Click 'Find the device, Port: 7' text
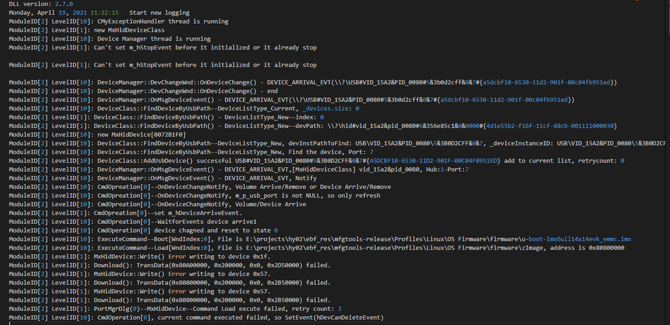The width and height of the screenshot is (670, 325). click(x=331, y=152)
